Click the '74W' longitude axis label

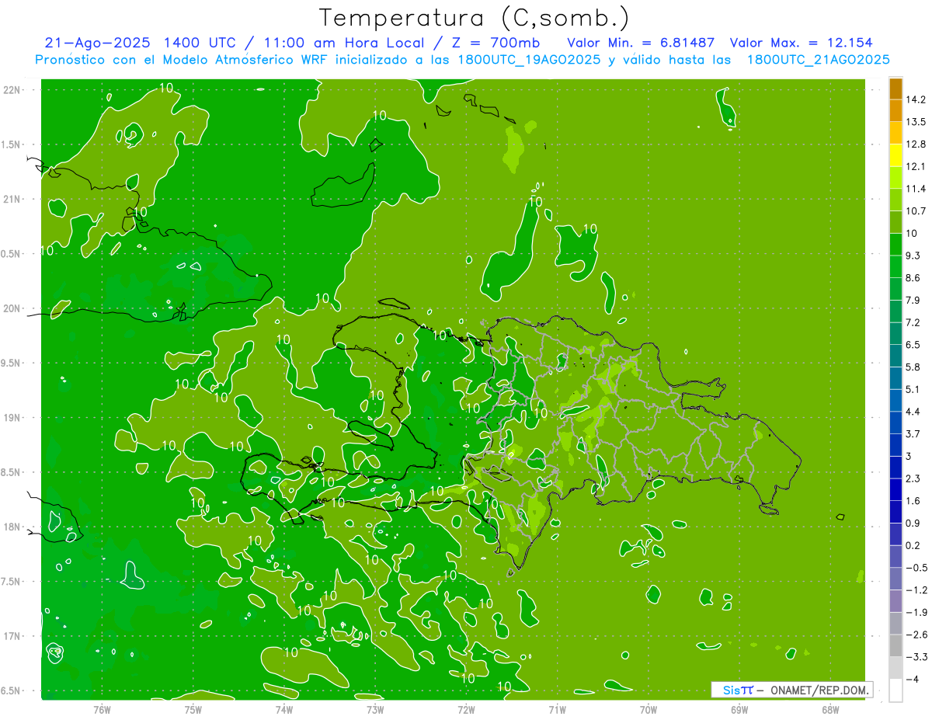(284, 710)
